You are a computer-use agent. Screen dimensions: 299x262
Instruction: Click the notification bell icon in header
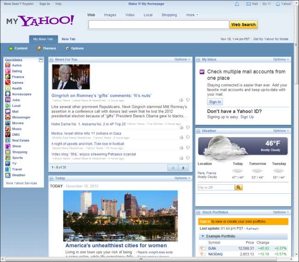point(237,4)
